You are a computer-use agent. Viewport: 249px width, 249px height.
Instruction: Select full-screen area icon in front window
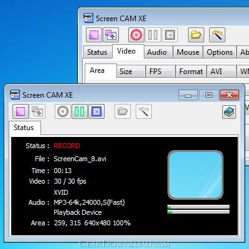[x=21, y=111]
